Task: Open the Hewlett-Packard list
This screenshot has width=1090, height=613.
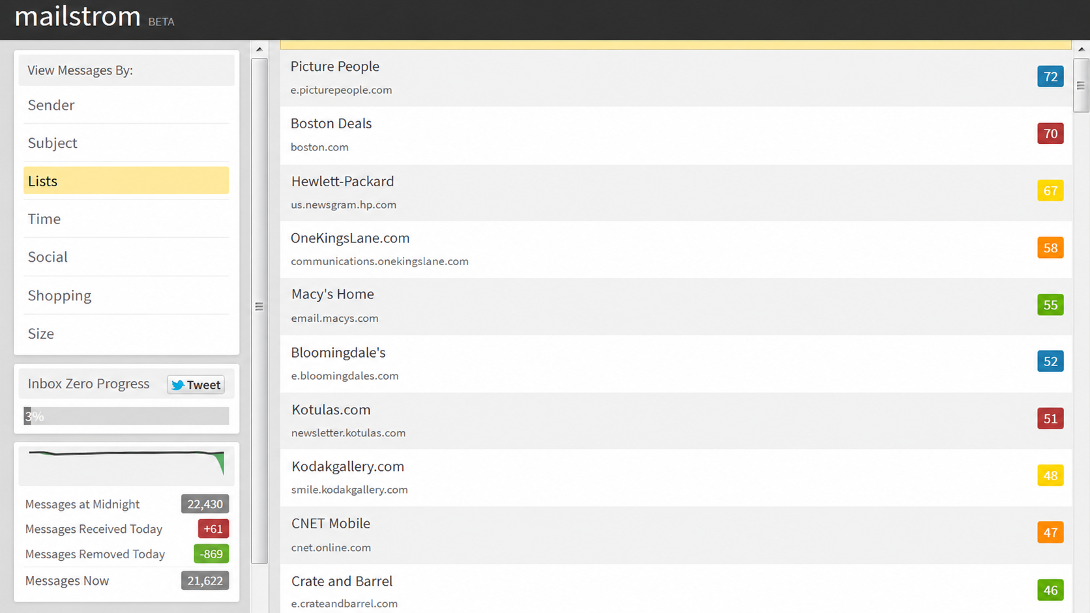Action: tap(676, 192)
